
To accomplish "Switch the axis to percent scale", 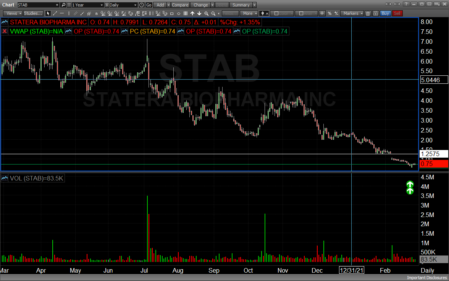I will click(329, 13).
